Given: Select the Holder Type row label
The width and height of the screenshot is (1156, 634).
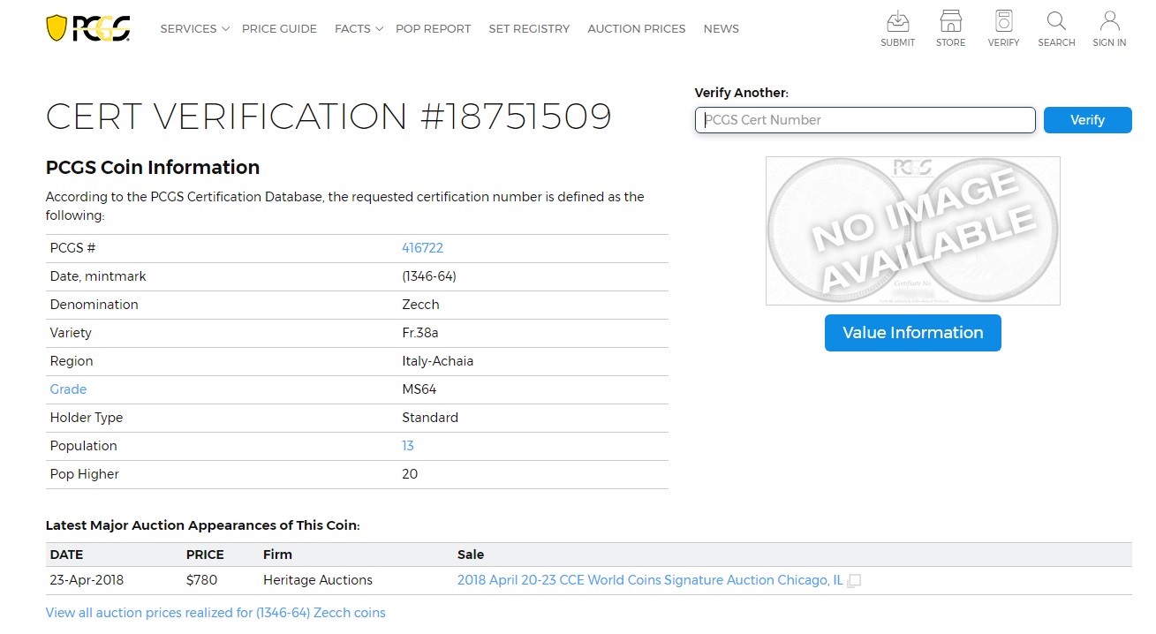Looking at the screenshot, I should tap(87, 418).
